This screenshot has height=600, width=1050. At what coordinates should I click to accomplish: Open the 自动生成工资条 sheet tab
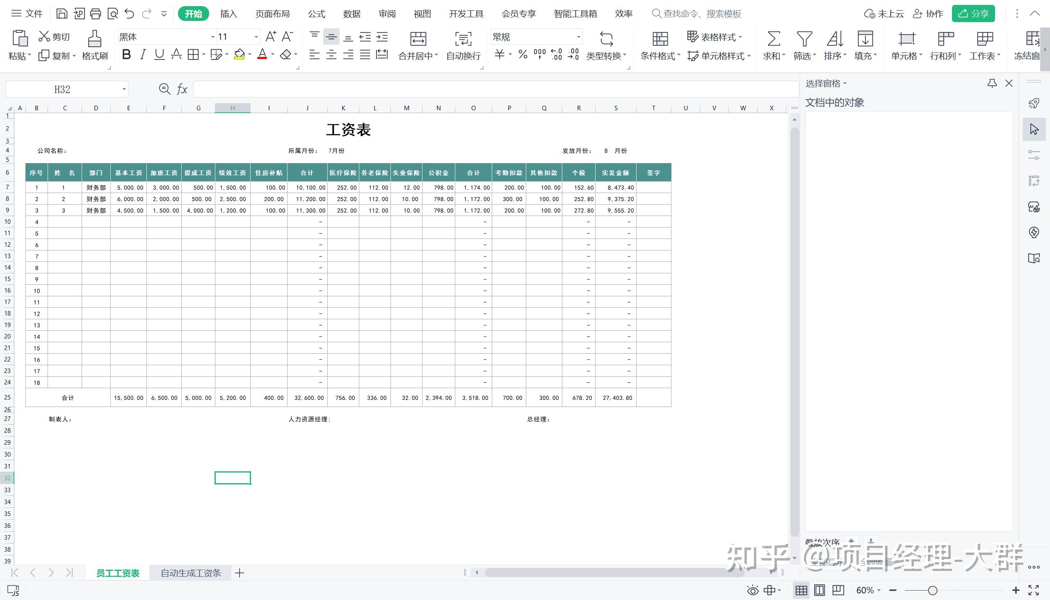click(x=191, y=573)
